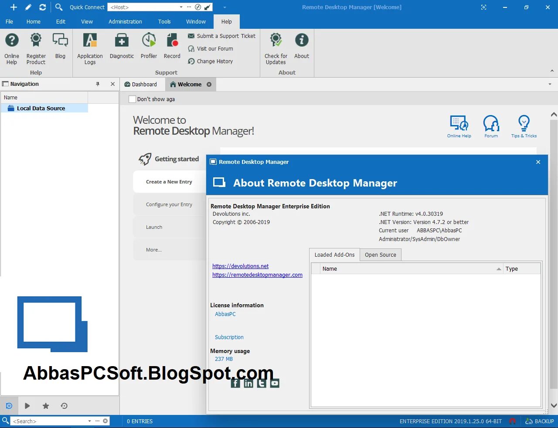Click the connect arrow icon in Host box
The height and width of the screenshot is (428, 558).
point(208,7)
